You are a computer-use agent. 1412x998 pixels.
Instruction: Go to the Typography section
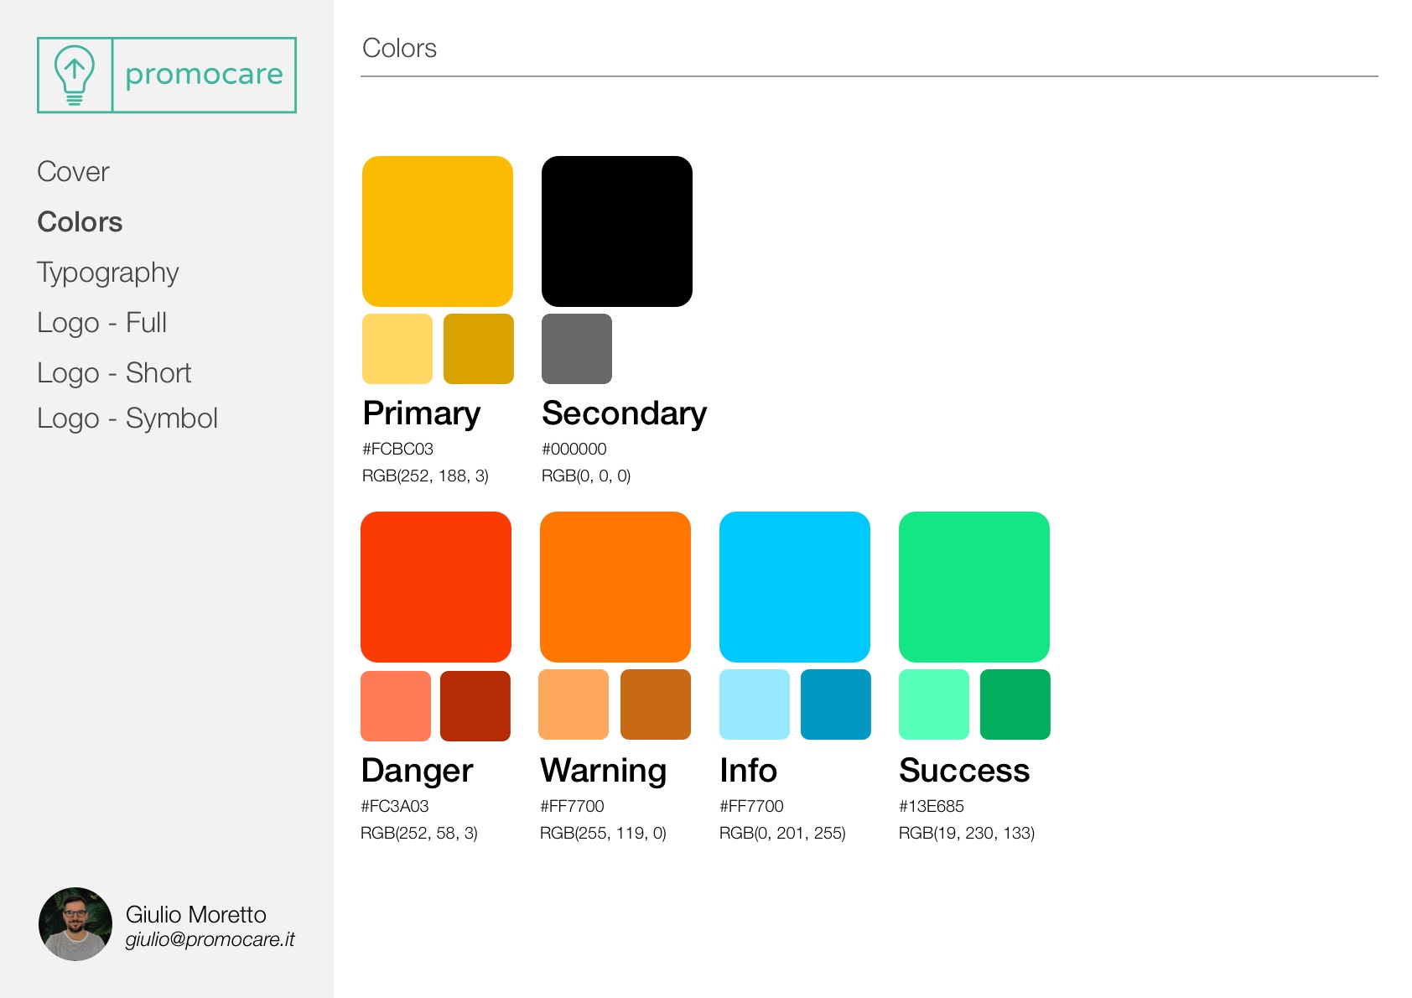pyautogui.click(x=107, y=273)
